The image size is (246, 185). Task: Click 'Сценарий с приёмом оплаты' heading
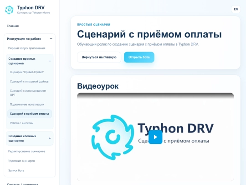coord(149,34)
